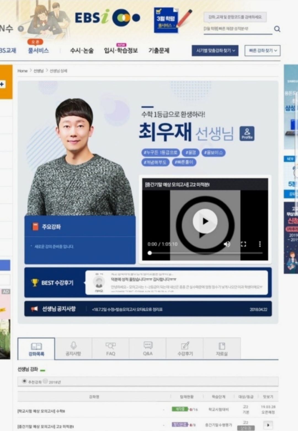
Task: Open [학교시험 예상 모의고사] 수학II course
Action: [x=41, y=411]
